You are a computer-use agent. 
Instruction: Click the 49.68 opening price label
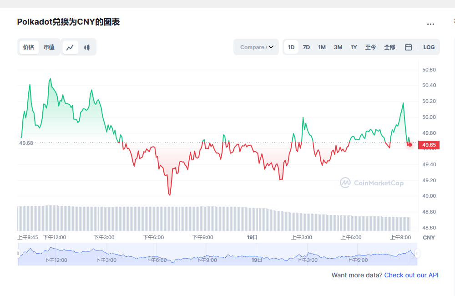pyautogui.click(x=26, y=143)
